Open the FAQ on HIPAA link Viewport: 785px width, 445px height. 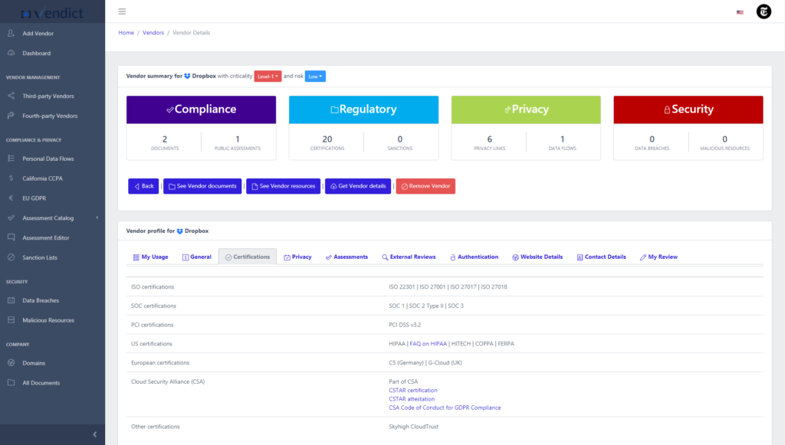pos(428,343)
